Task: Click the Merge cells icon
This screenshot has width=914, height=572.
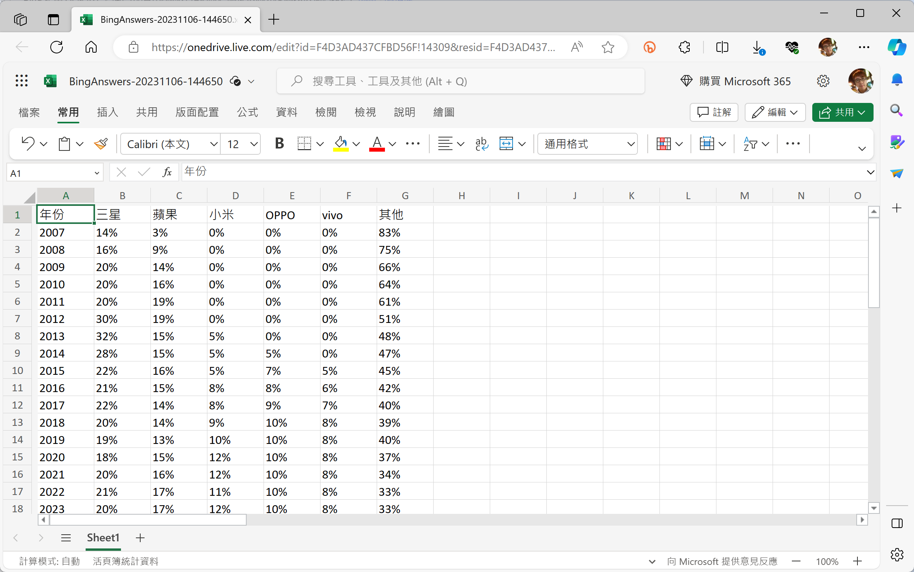Action: [x=506, y=144]
